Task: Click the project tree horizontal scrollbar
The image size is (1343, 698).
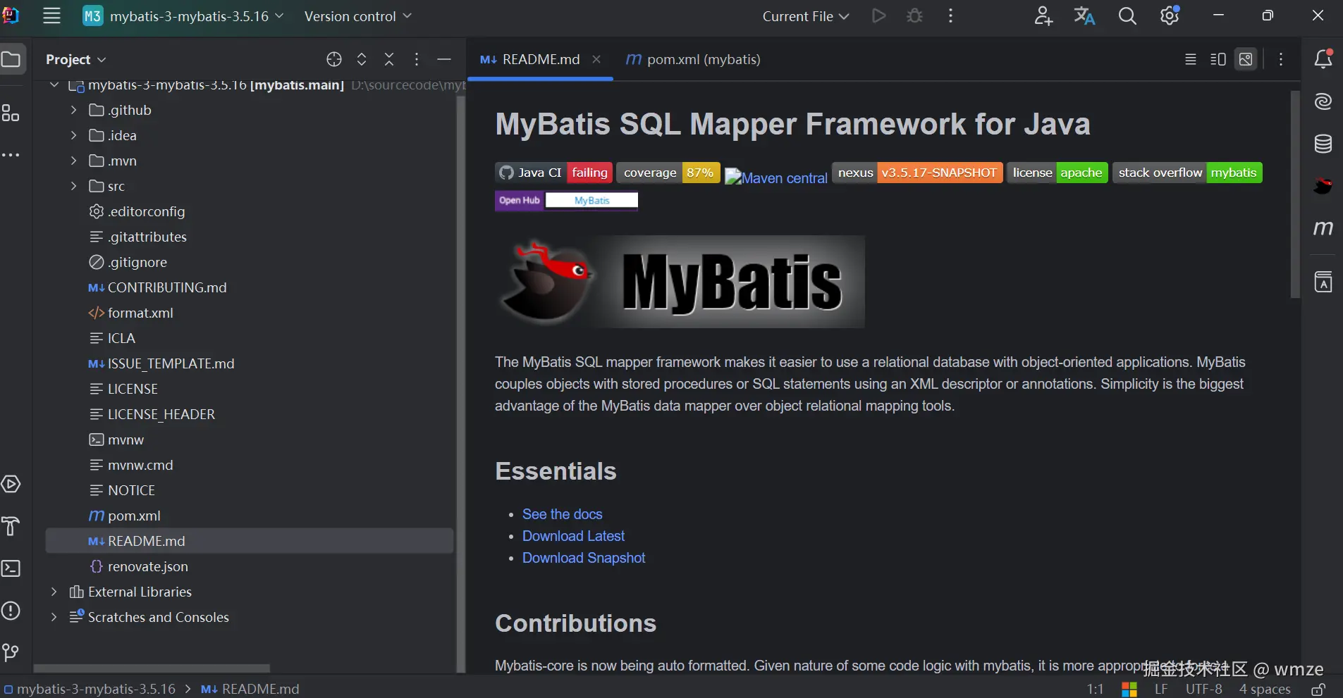Action: (152, 668)
